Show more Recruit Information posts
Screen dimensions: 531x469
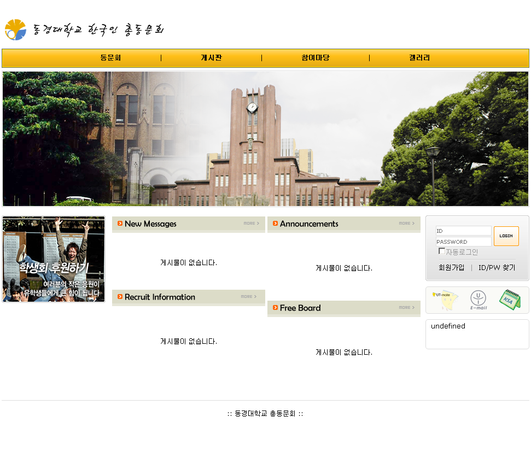pos(249,297)
